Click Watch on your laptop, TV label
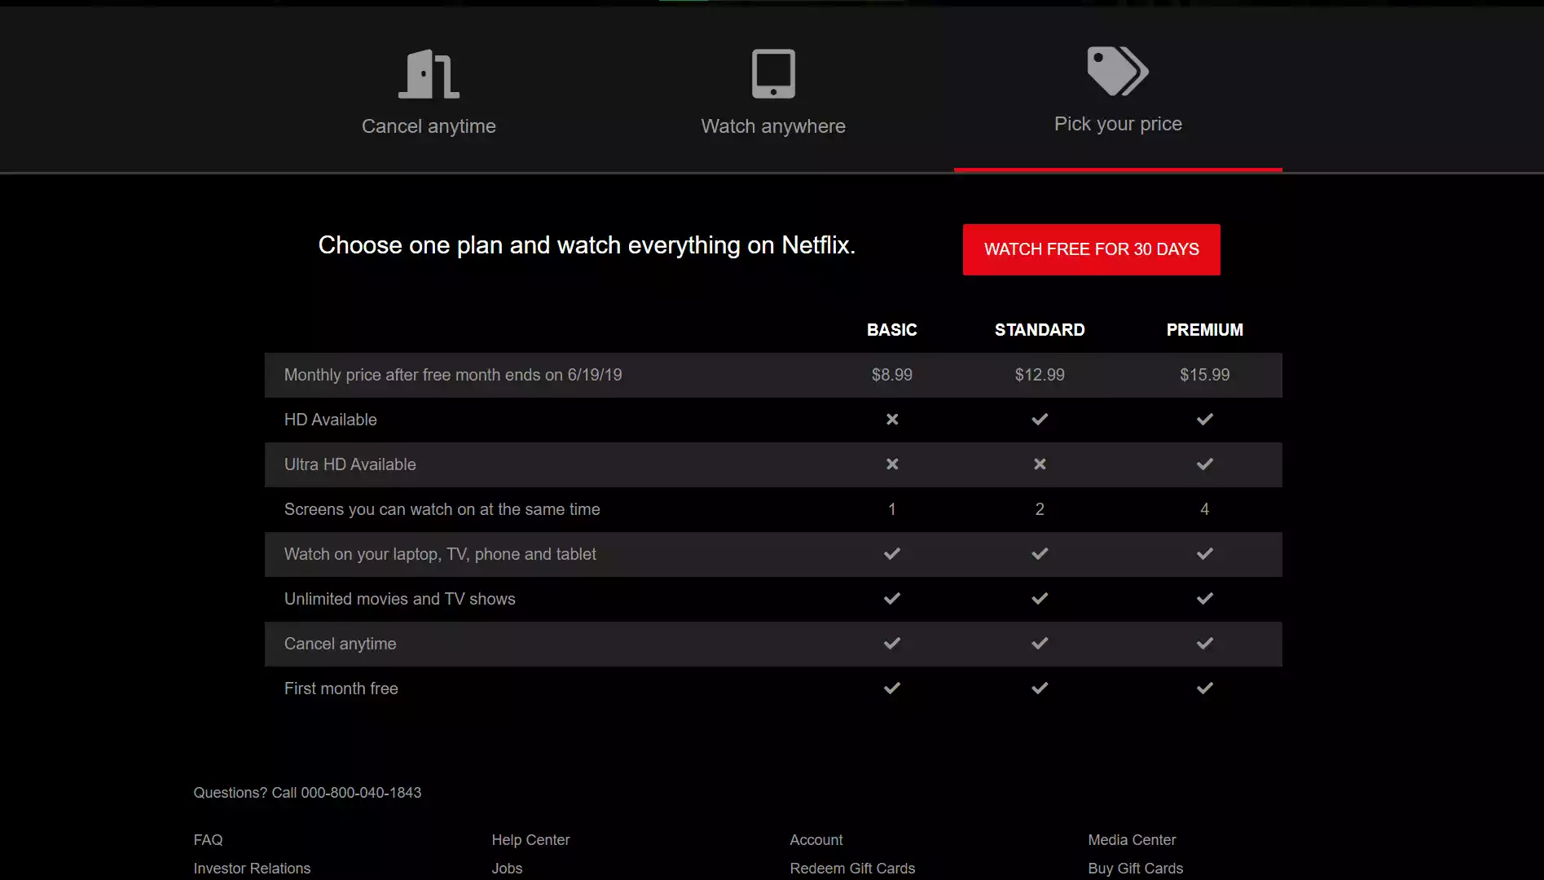The image size is (1544, 880). [x=440, y=554]
